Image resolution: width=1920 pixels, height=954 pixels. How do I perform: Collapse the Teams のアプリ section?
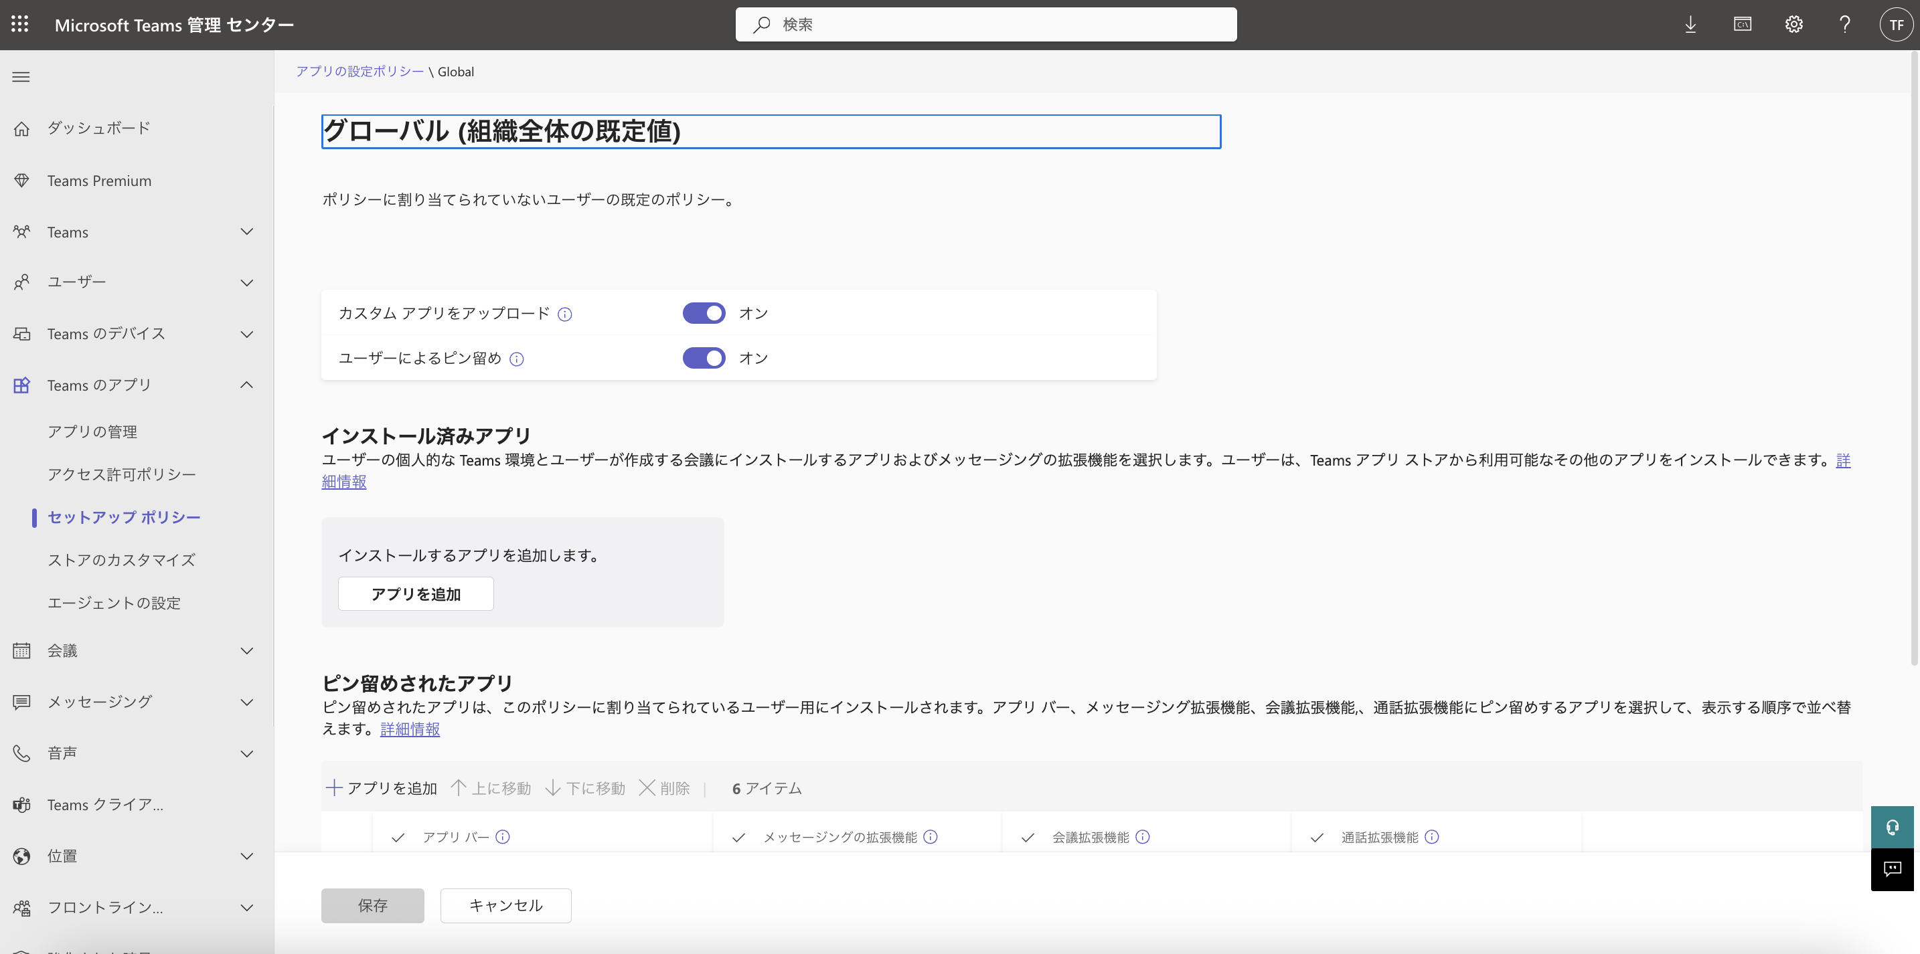point(247,385)
